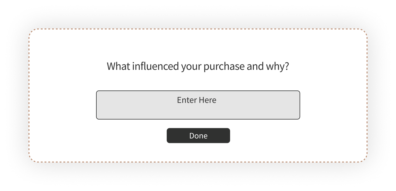Click the word 'Done' on the button

[198, 135]
